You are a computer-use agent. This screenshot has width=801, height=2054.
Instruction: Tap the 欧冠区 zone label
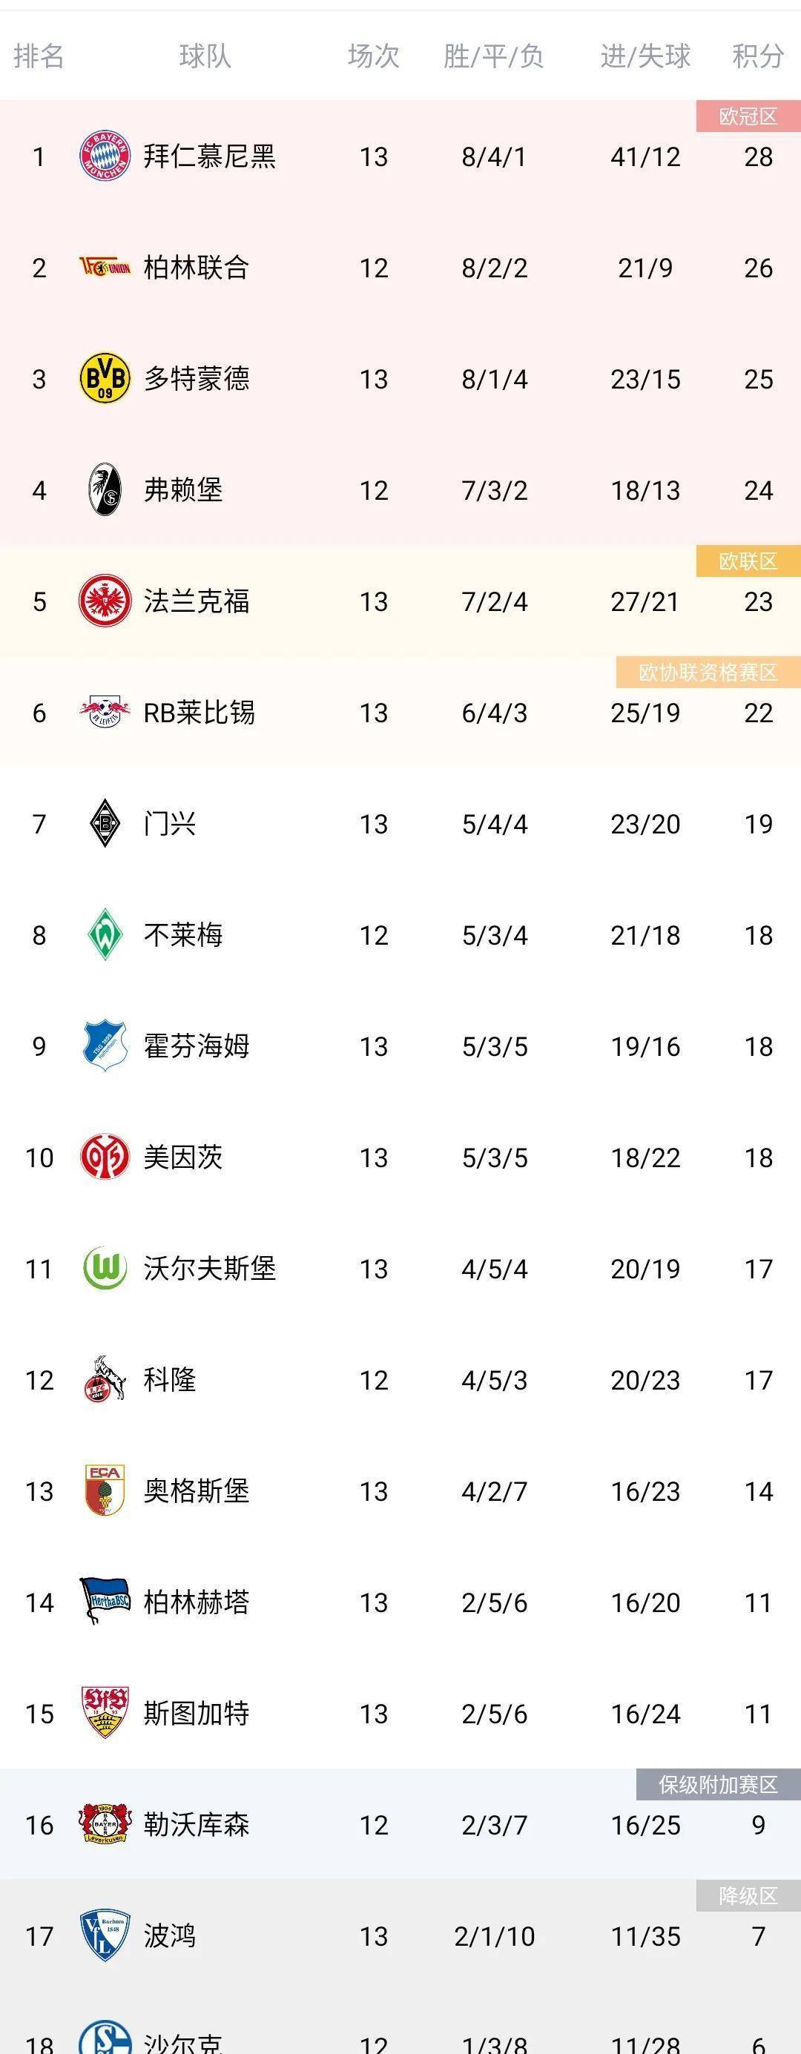(748, 116)
